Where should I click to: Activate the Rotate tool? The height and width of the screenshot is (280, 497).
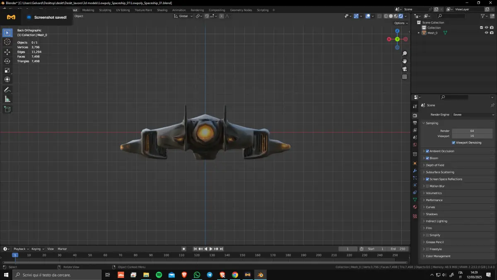[7, 61]
